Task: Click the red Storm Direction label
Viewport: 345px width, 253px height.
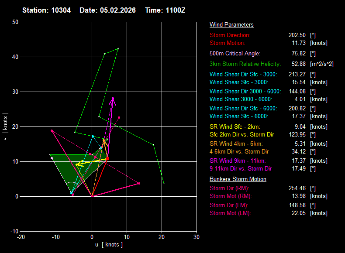Action: point(230,35)
